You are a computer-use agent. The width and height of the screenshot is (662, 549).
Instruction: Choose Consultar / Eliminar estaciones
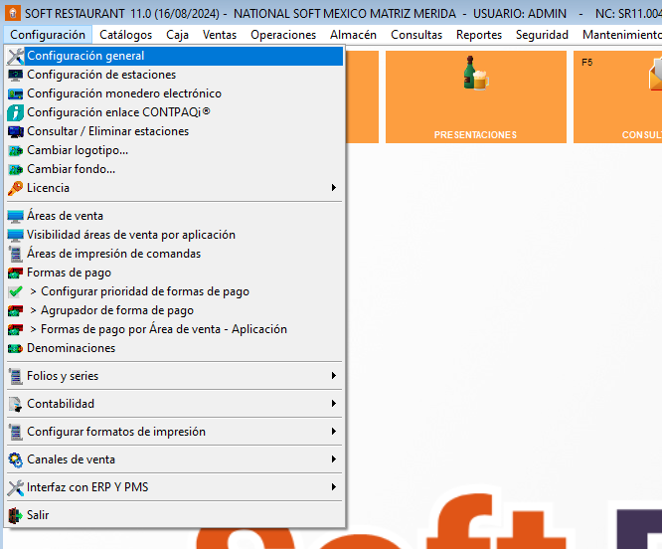point(175,131)
